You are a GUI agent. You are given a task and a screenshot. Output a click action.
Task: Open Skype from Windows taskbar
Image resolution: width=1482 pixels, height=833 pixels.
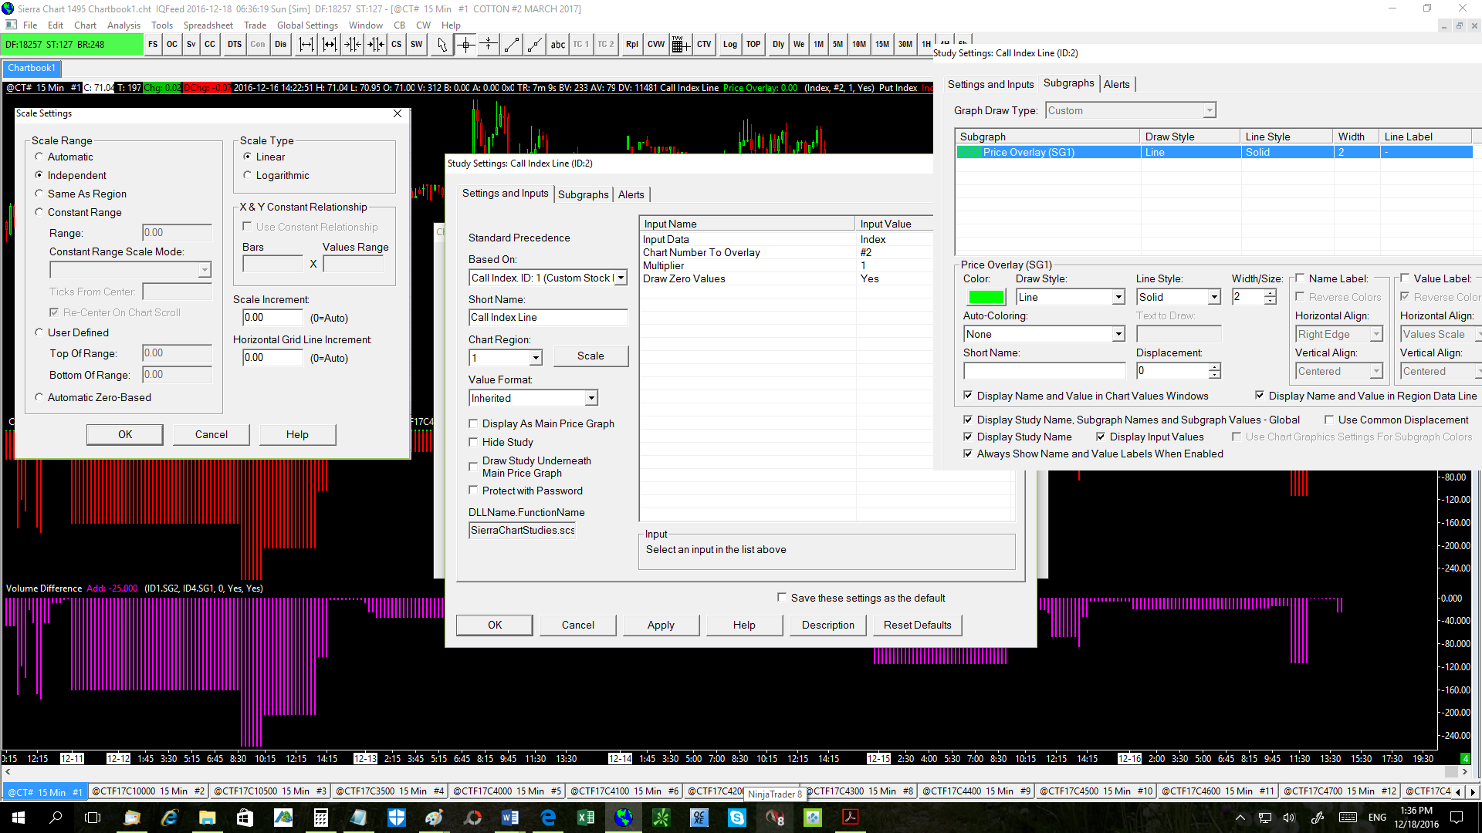(737, 818)
